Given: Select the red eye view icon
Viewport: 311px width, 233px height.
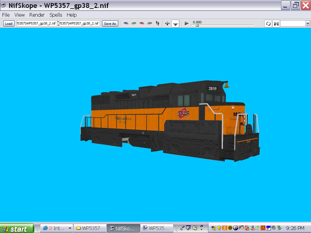Looking at the screenshot, I should tap(142, 23).
